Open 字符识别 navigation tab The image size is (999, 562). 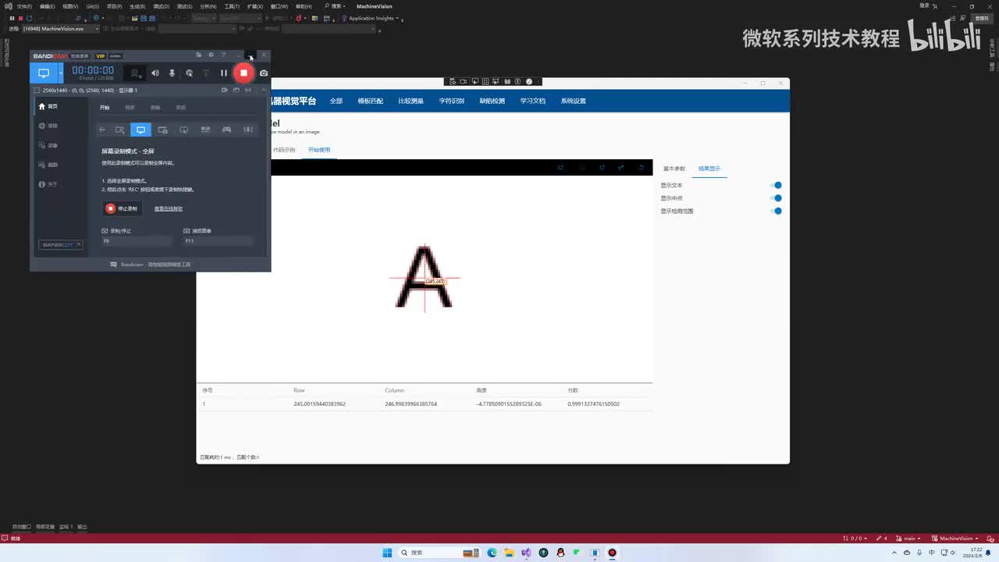click(452, 101)
